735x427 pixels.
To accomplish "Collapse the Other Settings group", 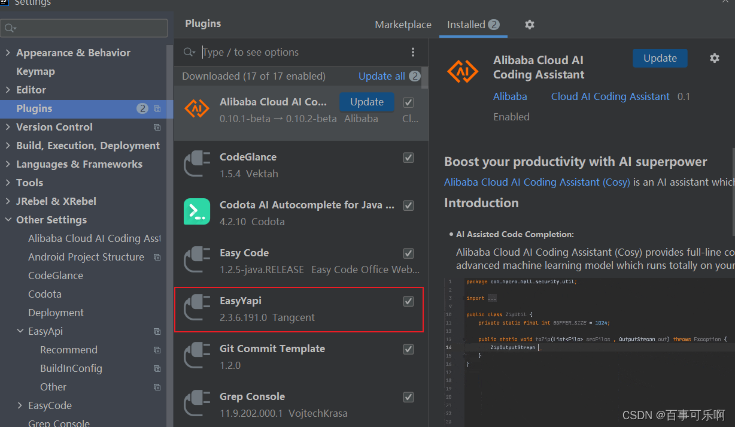I will tap(8, 220).
